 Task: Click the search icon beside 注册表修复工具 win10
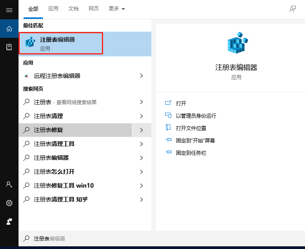pyautogui.click(x=26, y=186)
